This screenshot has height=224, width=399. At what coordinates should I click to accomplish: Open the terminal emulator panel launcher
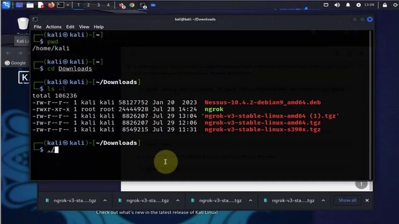click(x=60, y=5)
